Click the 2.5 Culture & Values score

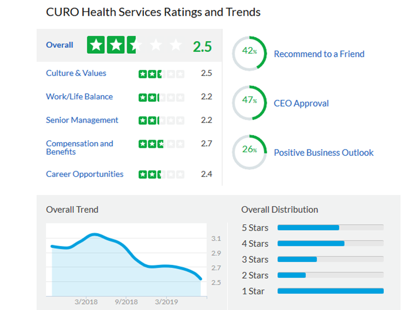point(206,73)
